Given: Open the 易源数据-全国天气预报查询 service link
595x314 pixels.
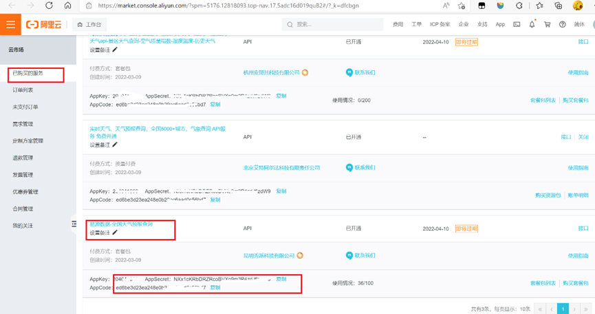Looking at the screenshot, I should point(121,224).
